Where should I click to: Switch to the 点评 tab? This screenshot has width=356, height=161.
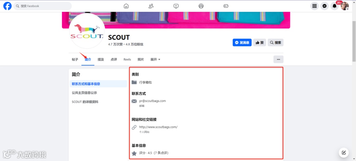[114, 59]
